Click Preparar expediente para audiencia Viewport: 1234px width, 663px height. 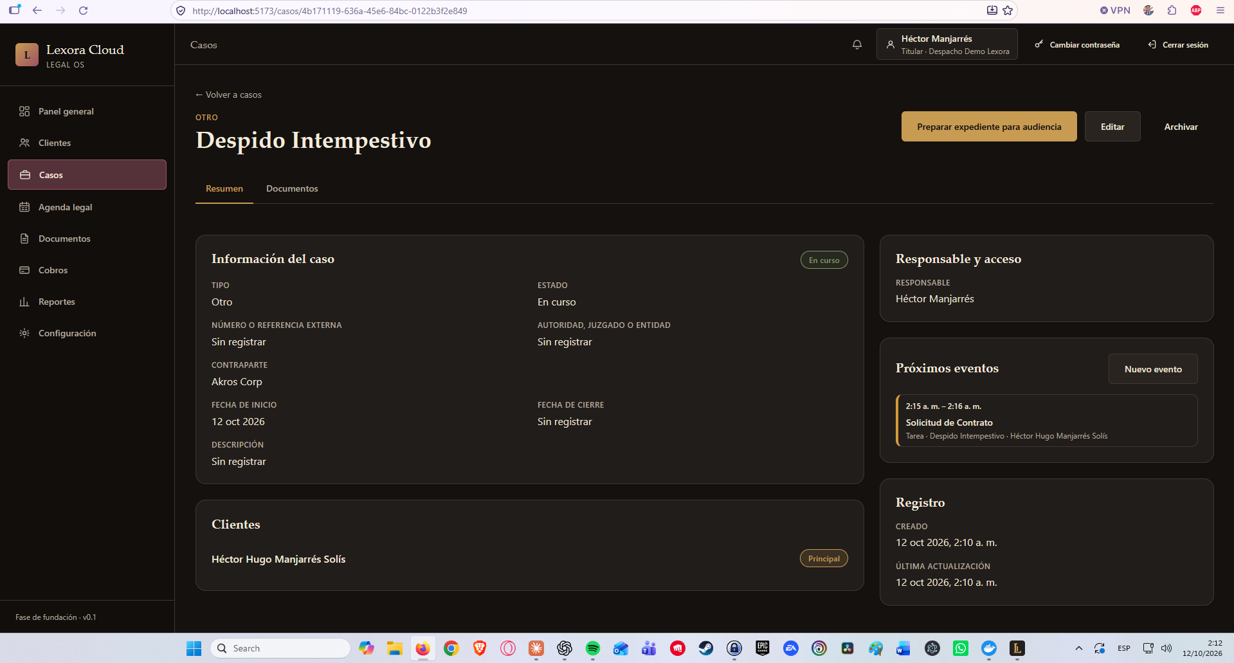click(989, 127)
